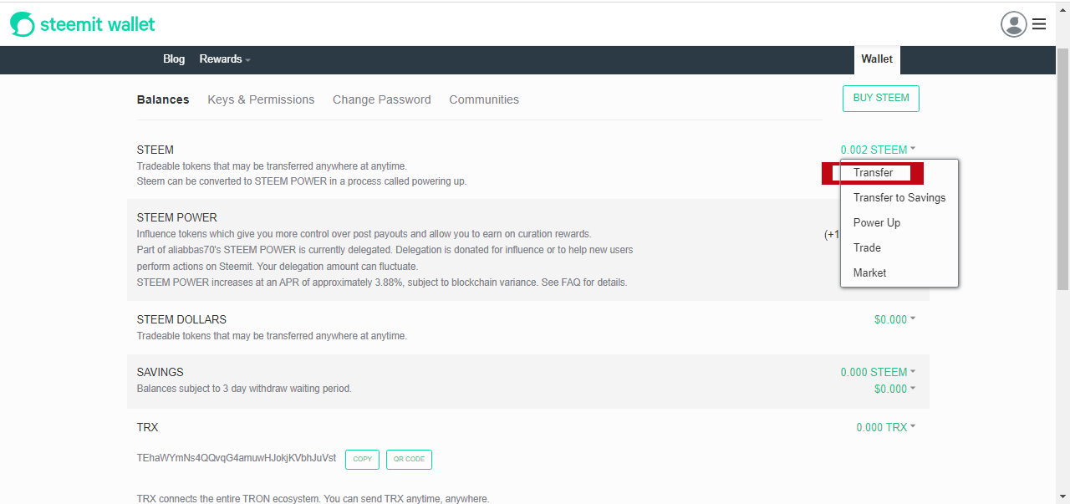
Task: Switch to the Balances tab
Action: [x=163, y=99]
